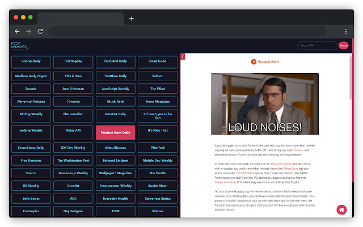Select the Crunchbase Daily newsletter

pyautogui.click(x=31, y=148)
